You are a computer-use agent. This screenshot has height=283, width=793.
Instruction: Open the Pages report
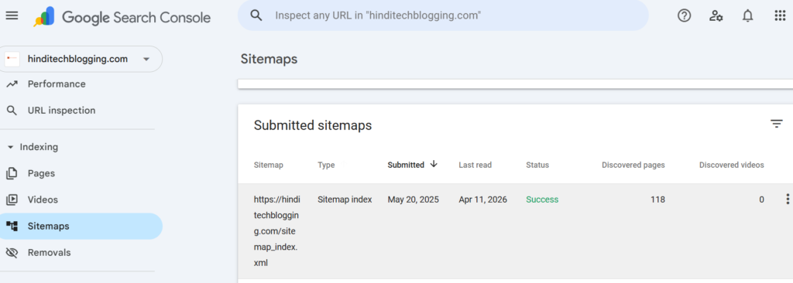(41, 173)
